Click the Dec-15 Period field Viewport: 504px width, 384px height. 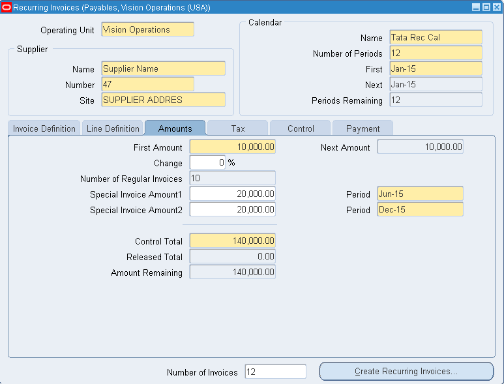pos(420,209)
